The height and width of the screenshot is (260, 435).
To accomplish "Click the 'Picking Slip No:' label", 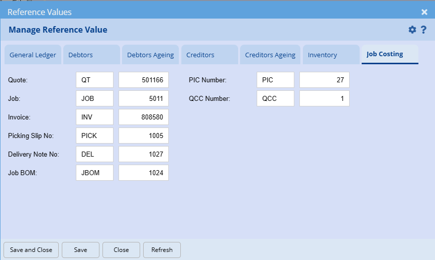I will coord(31,136).
